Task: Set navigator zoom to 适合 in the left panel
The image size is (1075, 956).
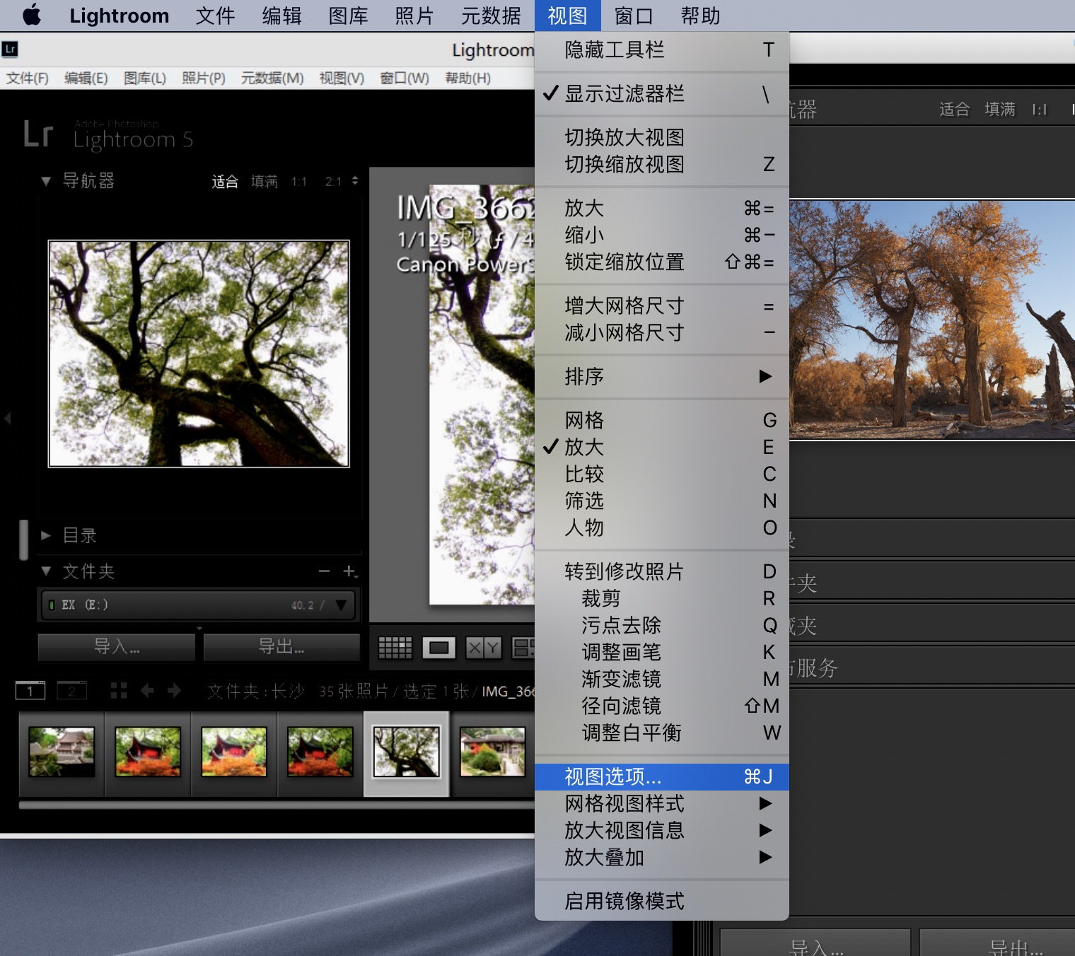Action: pos(225,182)
